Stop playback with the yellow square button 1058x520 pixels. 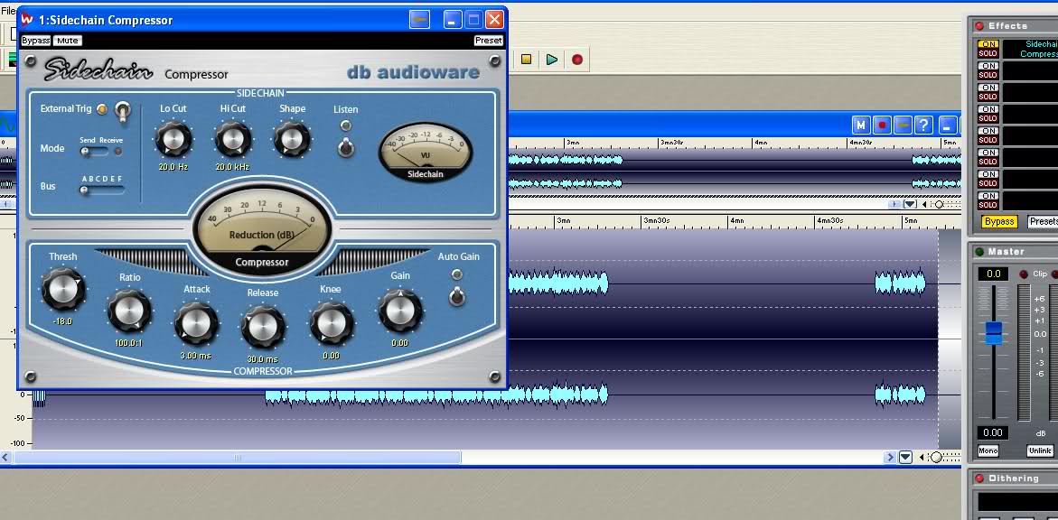coord(527,60)
